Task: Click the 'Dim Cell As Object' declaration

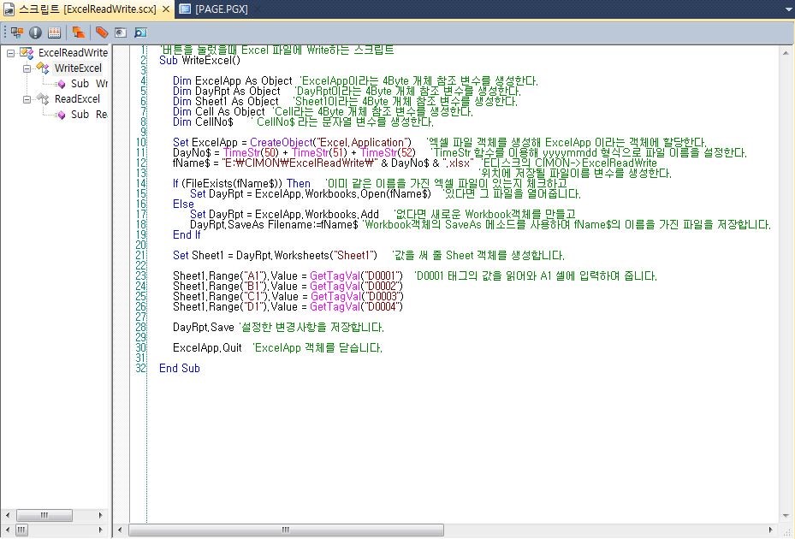Action: 218,111
